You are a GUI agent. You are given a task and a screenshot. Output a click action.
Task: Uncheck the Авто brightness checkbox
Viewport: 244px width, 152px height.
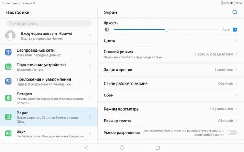click(x=235, y=29)
